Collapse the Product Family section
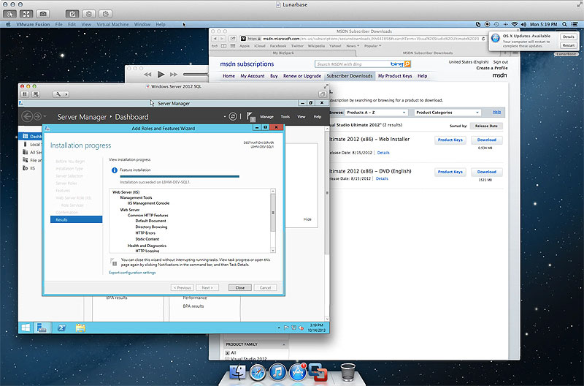The height and width of the screenshot is (386, 584). (284, 344)
